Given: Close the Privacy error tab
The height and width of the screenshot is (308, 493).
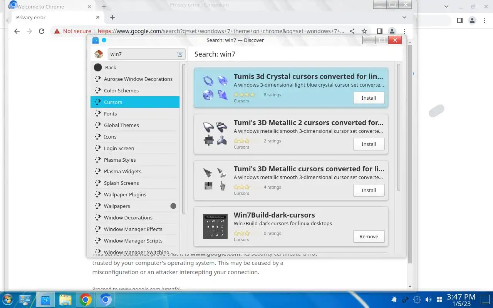Looking at the screenshot, I should point(98,17).
